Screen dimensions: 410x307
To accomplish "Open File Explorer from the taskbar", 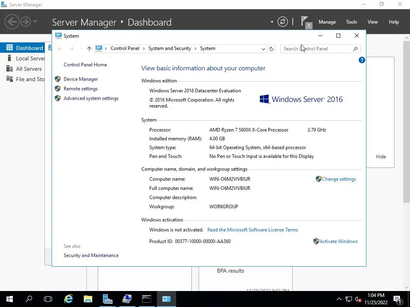I will coord(88,299).
